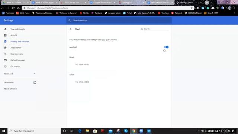
Task: Reload the page with the refresh button
Action: coord(13,8)
